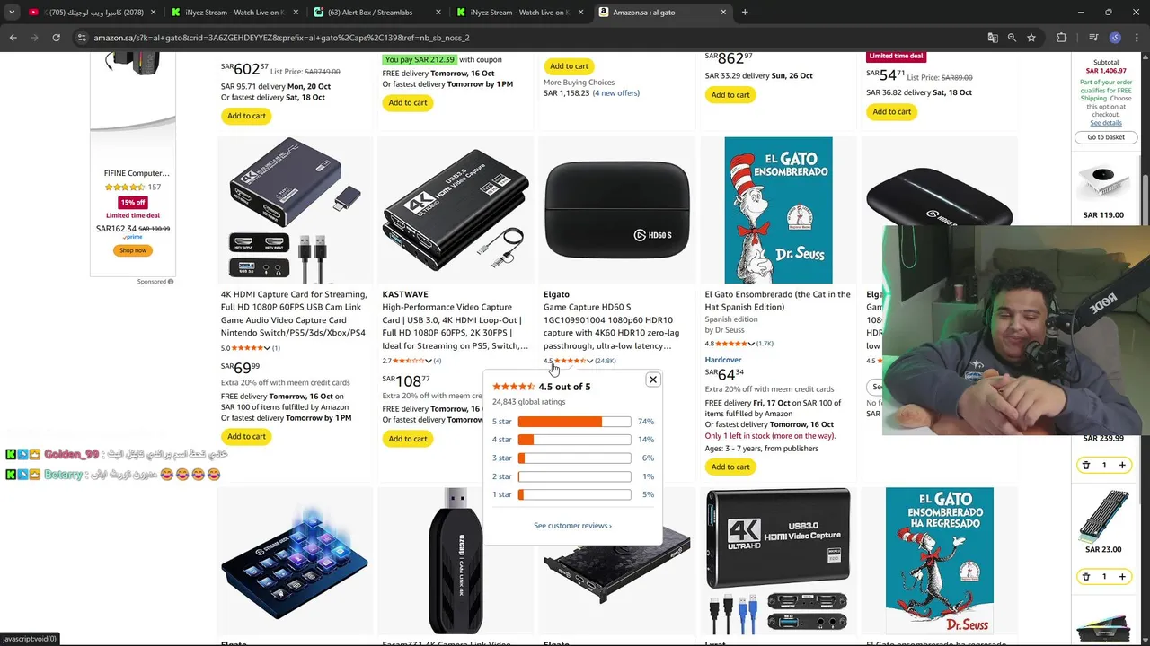Open the browser extensions puzzle icon
Viewport: 1150px width, 646px height.
tap(1062, 38)
